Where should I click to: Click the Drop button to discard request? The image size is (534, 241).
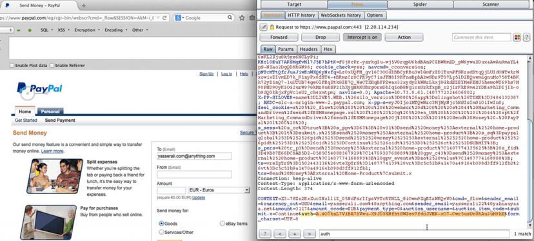click(321, 37)
